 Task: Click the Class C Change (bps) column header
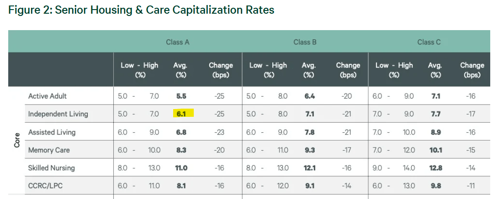(472, 70)
